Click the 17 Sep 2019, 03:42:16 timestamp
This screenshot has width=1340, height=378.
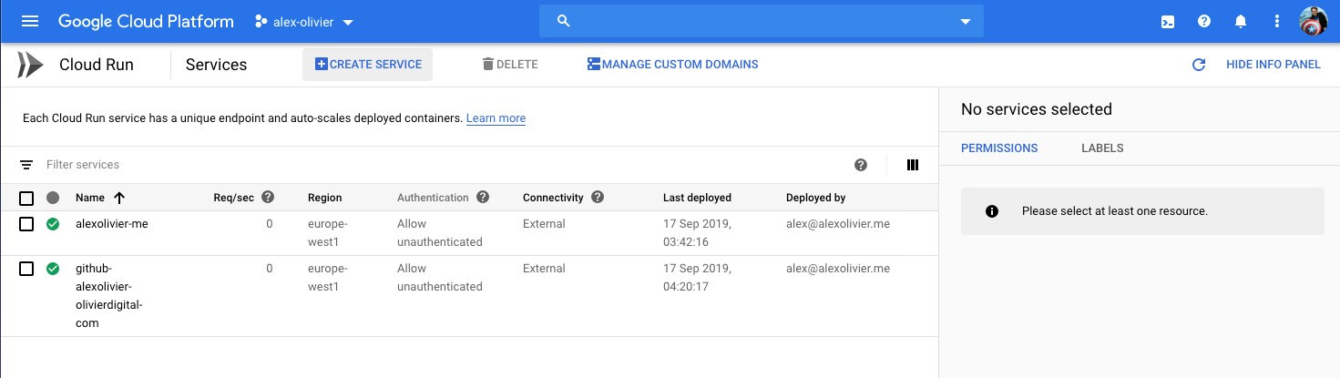[697, 233]
